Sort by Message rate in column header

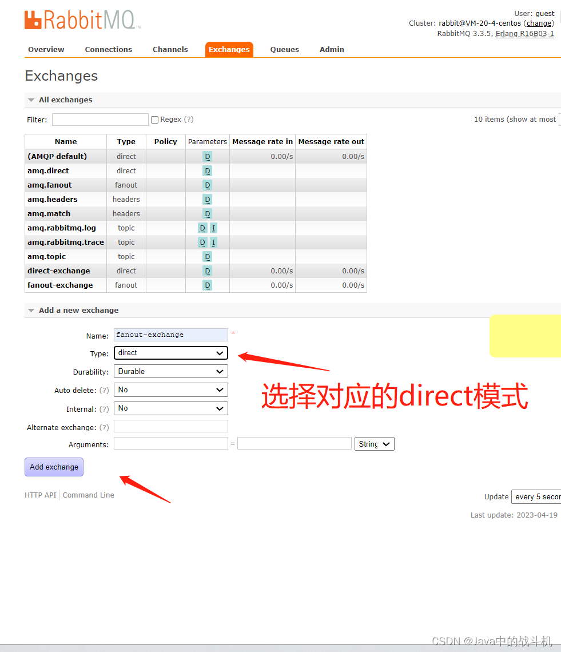[262, 142]
